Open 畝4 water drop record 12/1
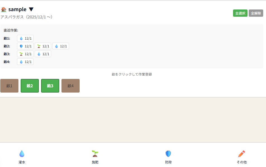 tap(25, 62)
